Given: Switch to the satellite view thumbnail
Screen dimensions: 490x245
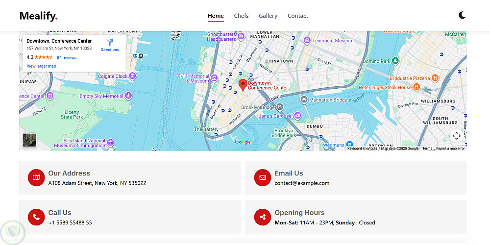Looking at the screenshot, I should pyautogui.click(x=30, y=140).
